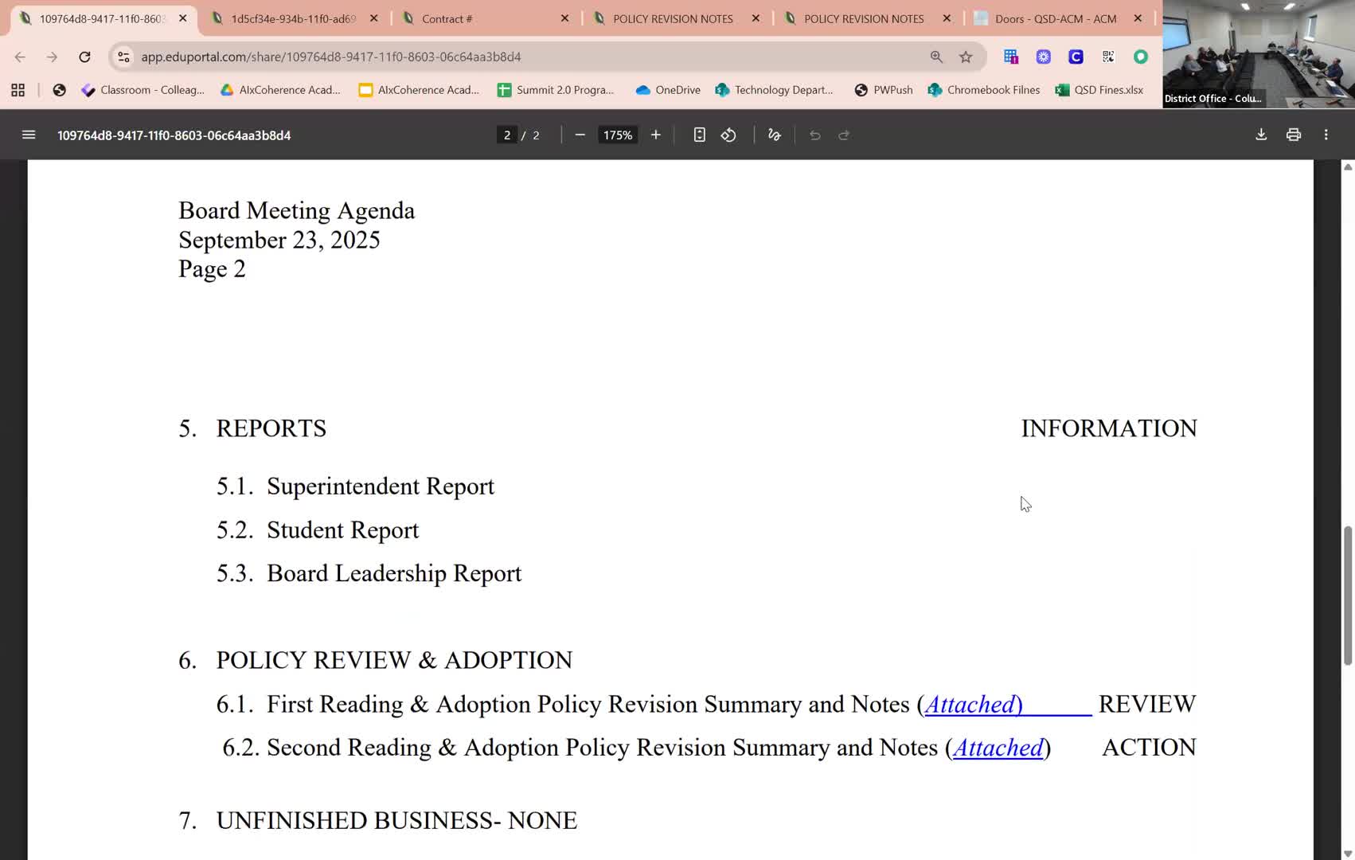Image resolution: width=1355 pixels, height=860 pixels.
Task: Click the fit to page icon
Action: [699, 135]
